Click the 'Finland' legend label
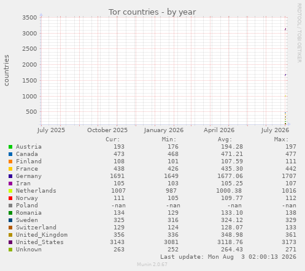Image resolution: width=305 pixels, height=271 pixels. pos(29,161)
